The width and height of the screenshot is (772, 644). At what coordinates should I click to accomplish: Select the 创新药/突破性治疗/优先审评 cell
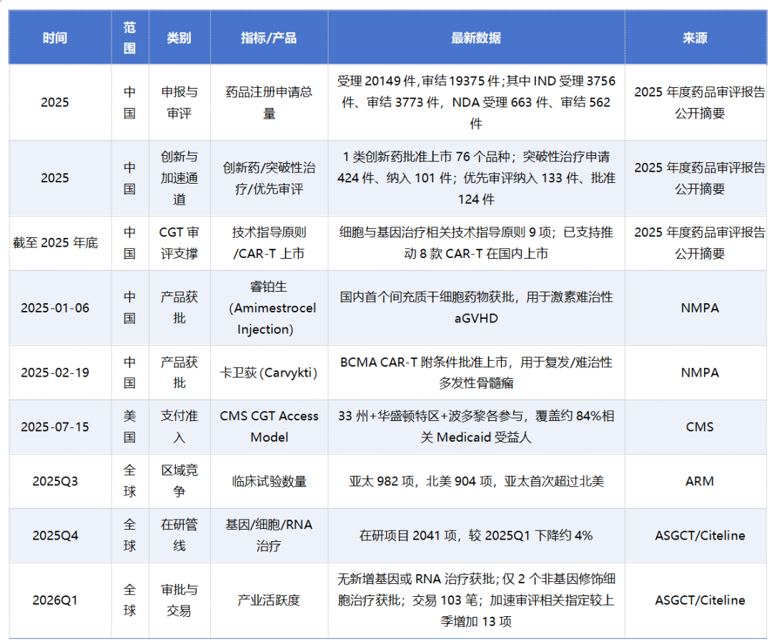[x=269, y=178]
